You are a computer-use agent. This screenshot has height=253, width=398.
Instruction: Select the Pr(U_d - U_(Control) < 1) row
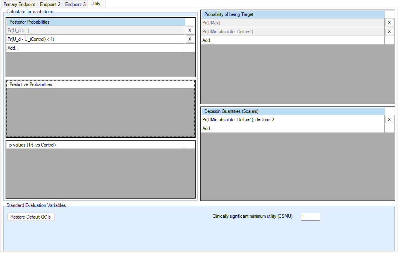95,39
